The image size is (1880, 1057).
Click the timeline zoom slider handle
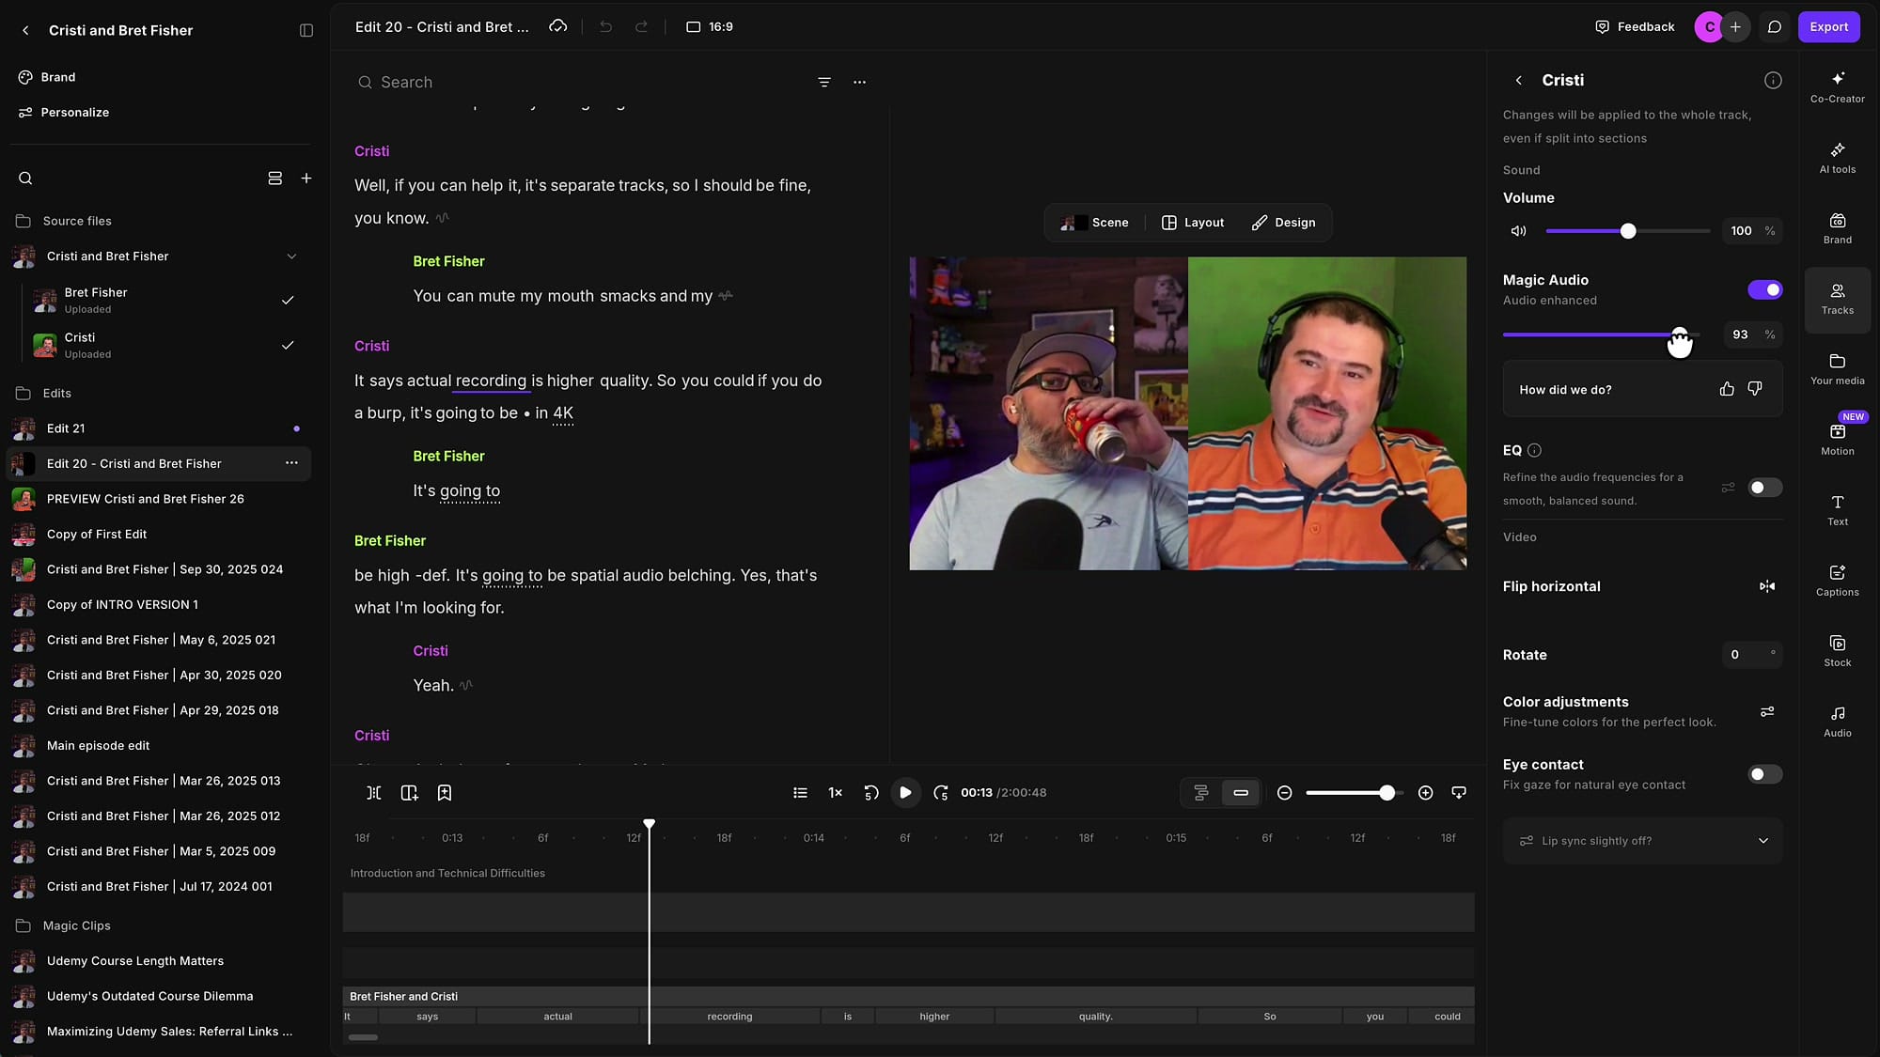1386,793
